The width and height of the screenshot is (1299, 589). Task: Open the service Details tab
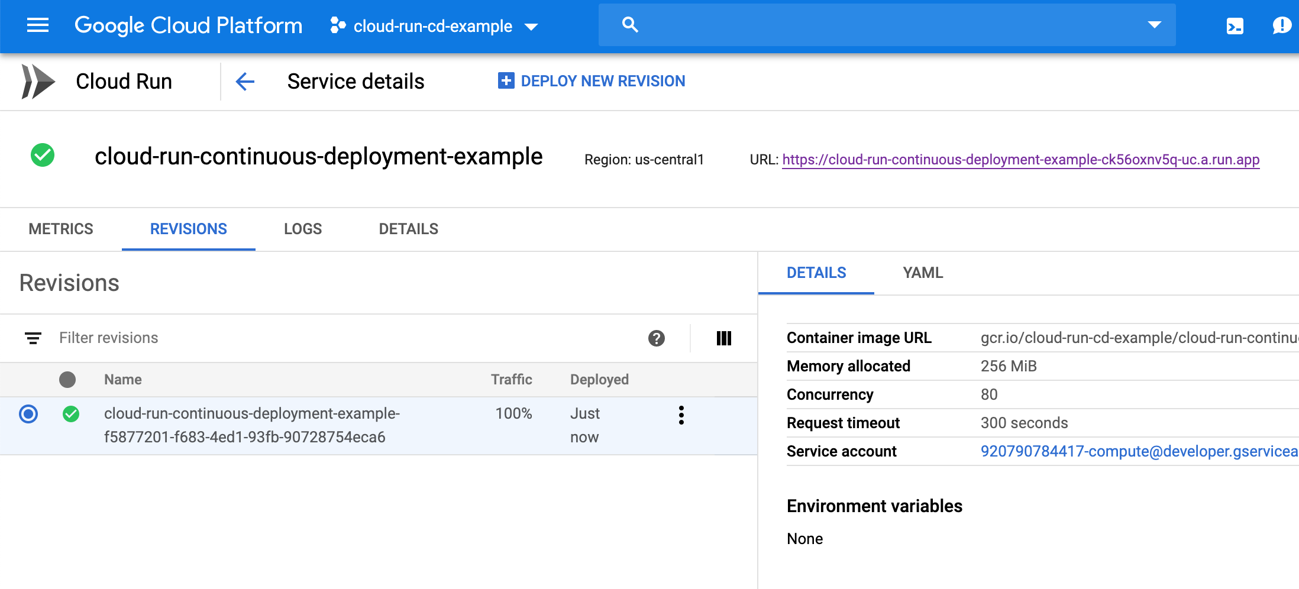(409, 229)
